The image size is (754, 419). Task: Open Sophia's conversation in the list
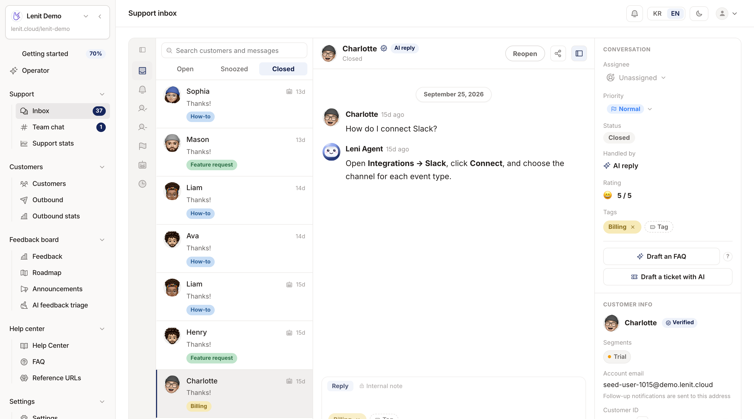[x=234, y=104]
